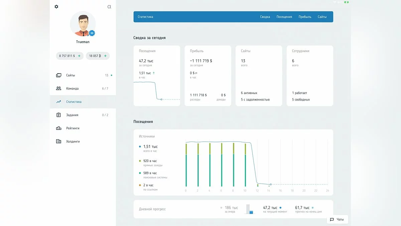Click the Задания clipboard icon
This screenshot has height=226, width=401.
click(59, 115)
